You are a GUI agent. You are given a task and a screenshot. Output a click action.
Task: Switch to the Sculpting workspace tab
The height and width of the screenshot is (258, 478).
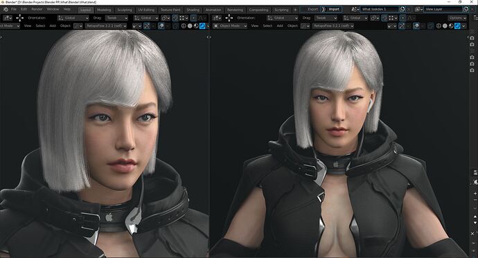click(x=125, y=10)
